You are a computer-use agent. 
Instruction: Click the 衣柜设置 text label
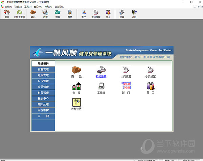pyautogui.click(x=76, y=109)
